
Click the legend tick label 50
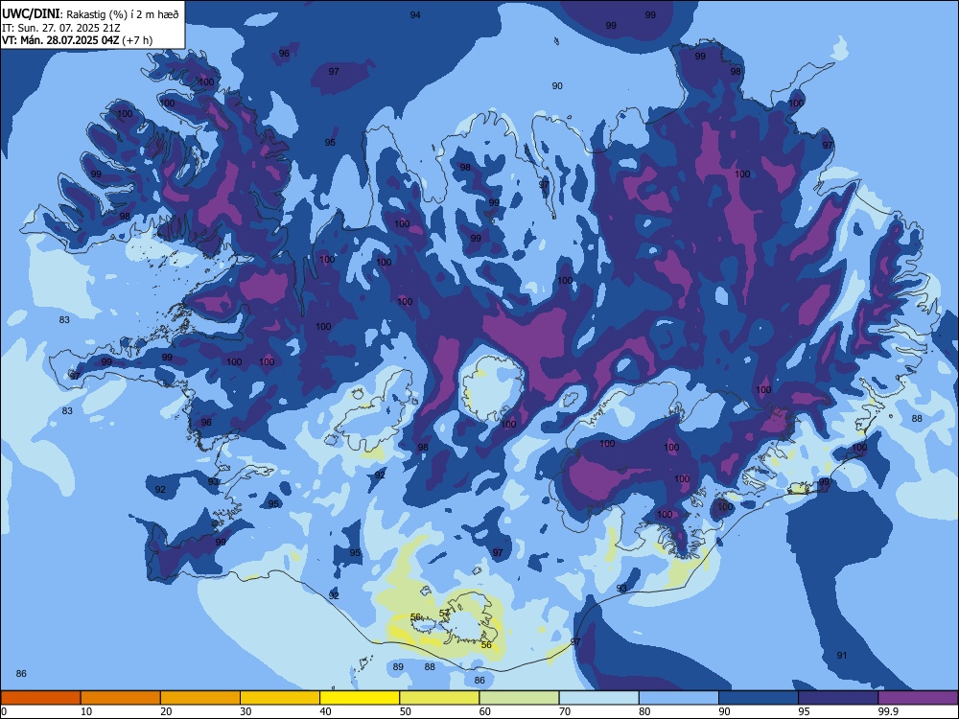pyautogui.click(x=406, y=711)
